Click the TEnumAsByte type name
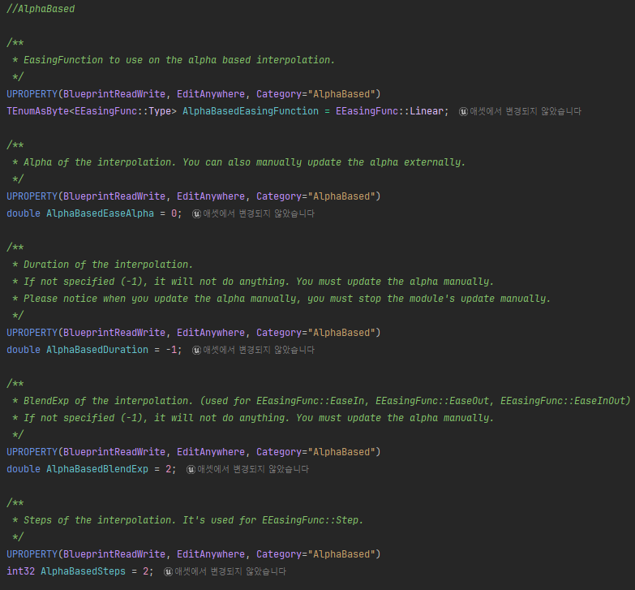Image resolution: width=635 pixels, height=590 pixels. [x=37, y=111]
